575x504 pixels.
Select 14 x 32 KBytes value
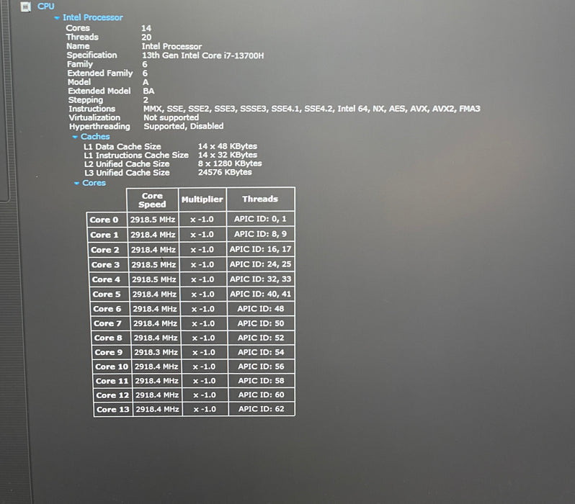coord(228,155)
